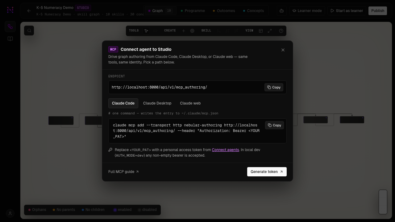Copy the claude mcp add command
The height and width of the screenshot is (222, 395).
tap(274, 125)
